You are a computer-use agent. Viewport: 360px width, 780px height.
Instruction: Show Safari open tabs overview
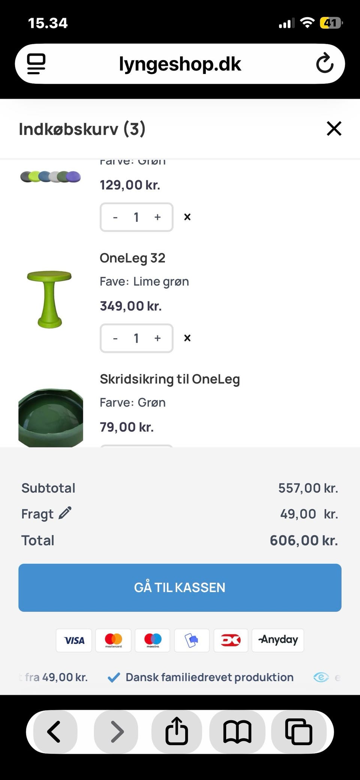point(298,732)
